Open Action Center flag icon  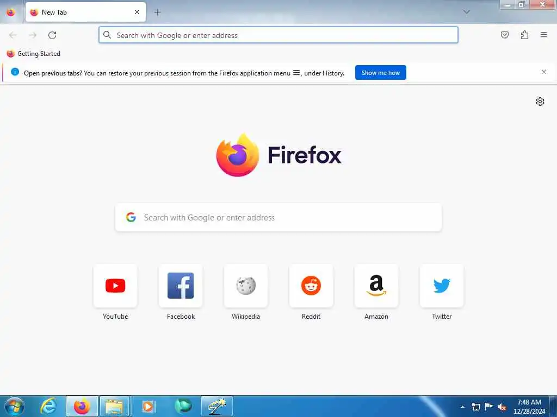[489, 407]
